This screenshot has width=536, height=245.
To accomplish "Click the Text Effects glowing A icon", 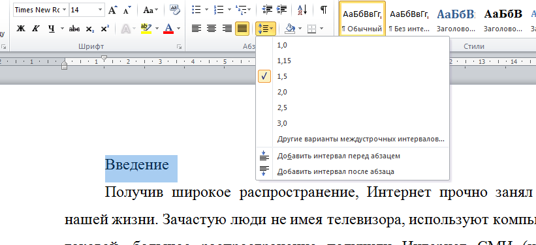I will pos(126,29).
